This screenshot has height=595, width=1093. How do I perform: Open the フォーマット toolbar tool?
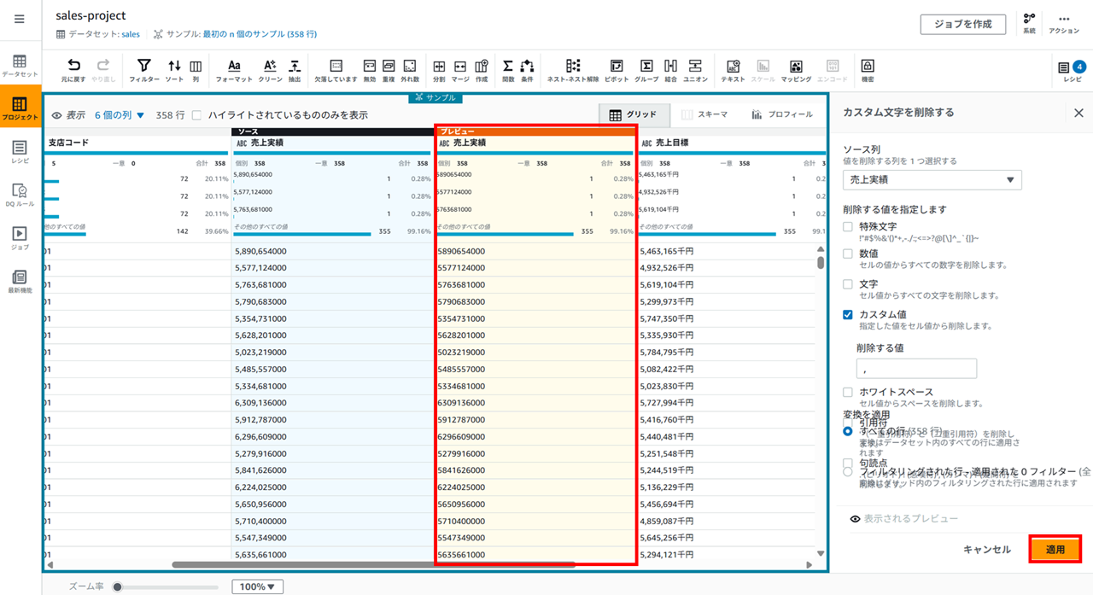(x=234, y=70)
